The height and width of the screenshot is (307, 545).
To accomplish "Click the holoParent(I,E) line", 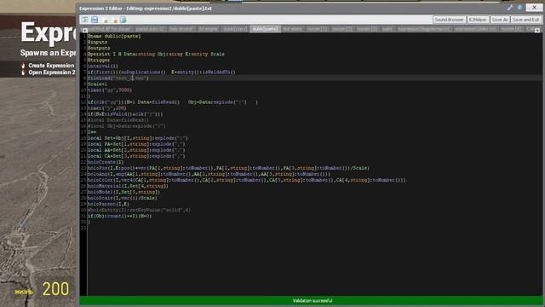I will (108, 205).
